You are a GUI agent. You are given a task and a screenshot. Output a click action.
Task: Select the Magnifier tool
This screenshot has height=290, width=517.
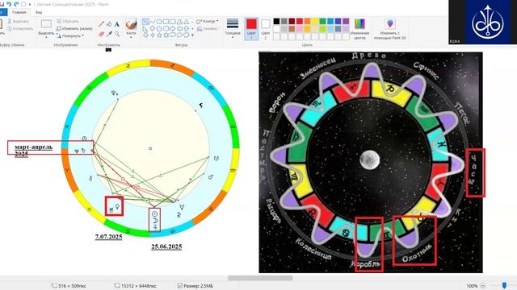(x=117, y=34)
